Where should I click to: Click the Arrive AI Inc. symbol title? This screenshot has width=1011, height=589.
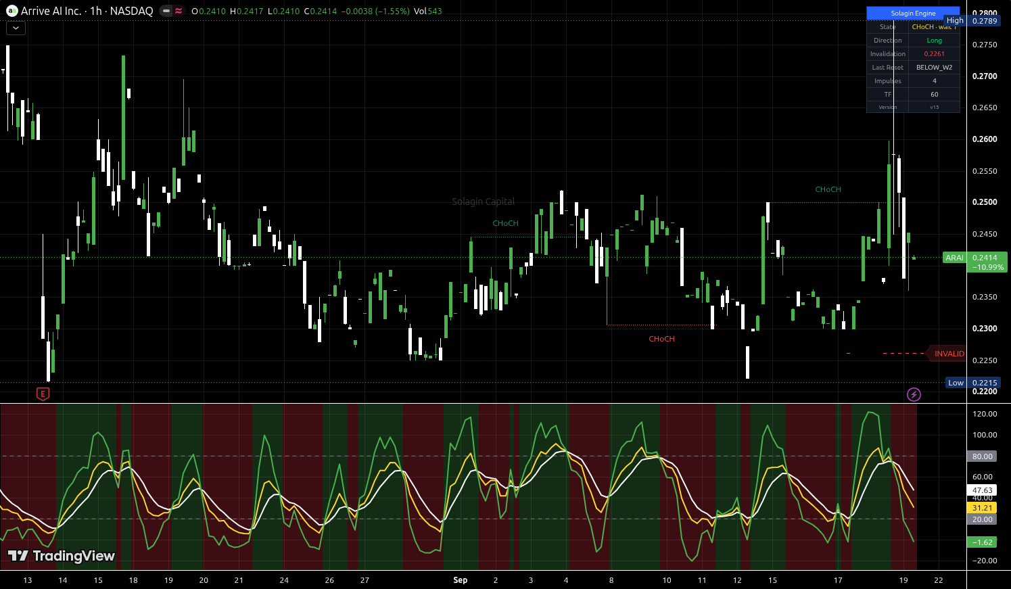coord(51,11)
